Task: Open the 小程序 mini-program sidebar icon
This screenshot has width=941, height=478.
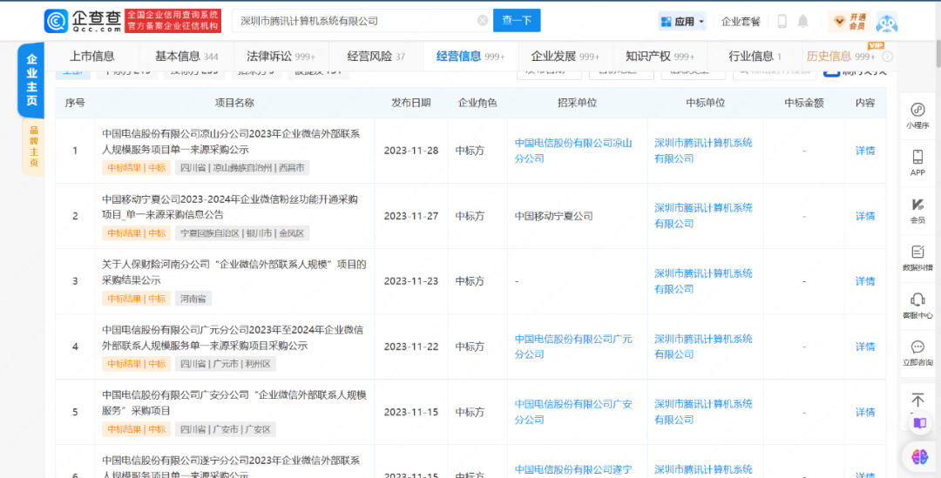Action: (x=917, y=116)
